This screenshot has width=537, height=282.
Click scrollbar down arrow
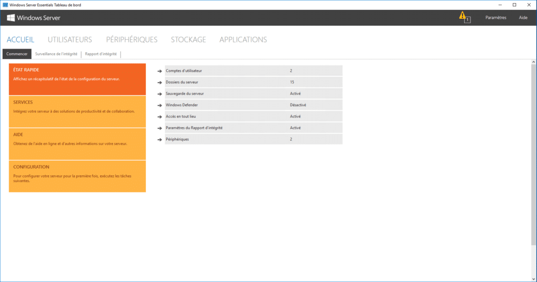(x=533, y=279)
